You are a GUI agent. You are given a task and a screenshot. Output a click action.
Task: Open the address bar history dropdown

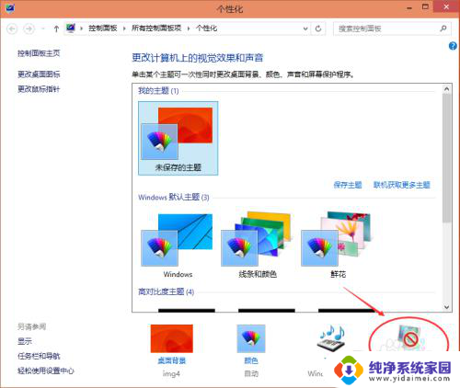click(305, 29)
